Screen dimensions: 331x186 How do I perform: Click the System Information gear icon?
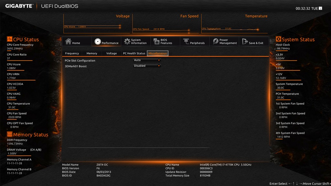tap(127, 42)
